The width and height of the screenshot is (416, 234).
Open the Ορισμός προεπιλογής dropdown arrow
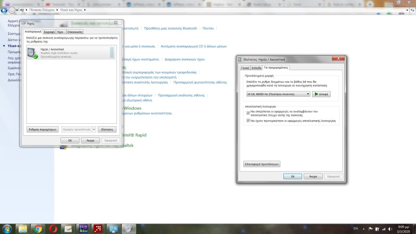click(94, 129)
